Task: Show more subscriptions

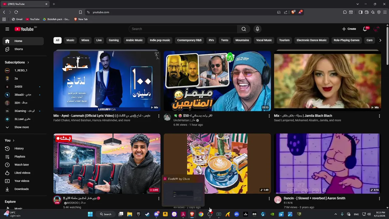Action: (23, 127)
